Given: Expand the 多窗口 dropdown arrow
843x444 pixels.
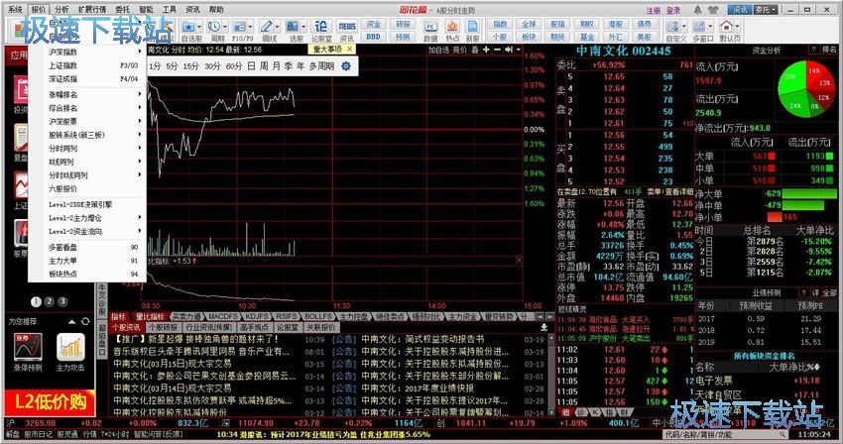Looking at the screenshot, I should (x=709, y=27).
